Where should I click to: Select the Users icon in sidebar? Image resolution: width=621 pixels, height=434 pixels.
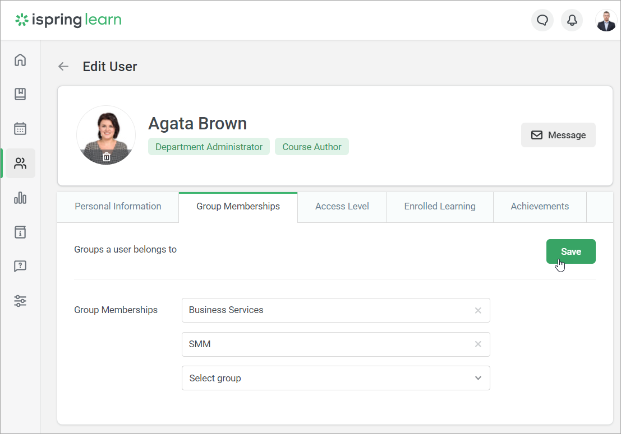pos(20,164)
